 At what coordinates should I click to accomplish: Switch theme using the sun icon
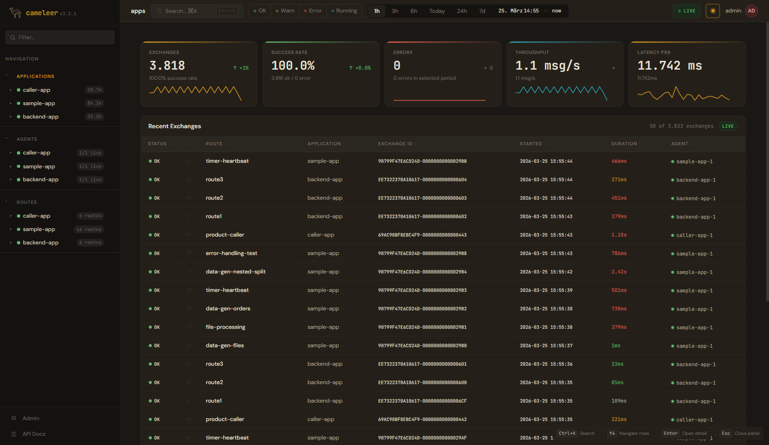coord(712,11)
